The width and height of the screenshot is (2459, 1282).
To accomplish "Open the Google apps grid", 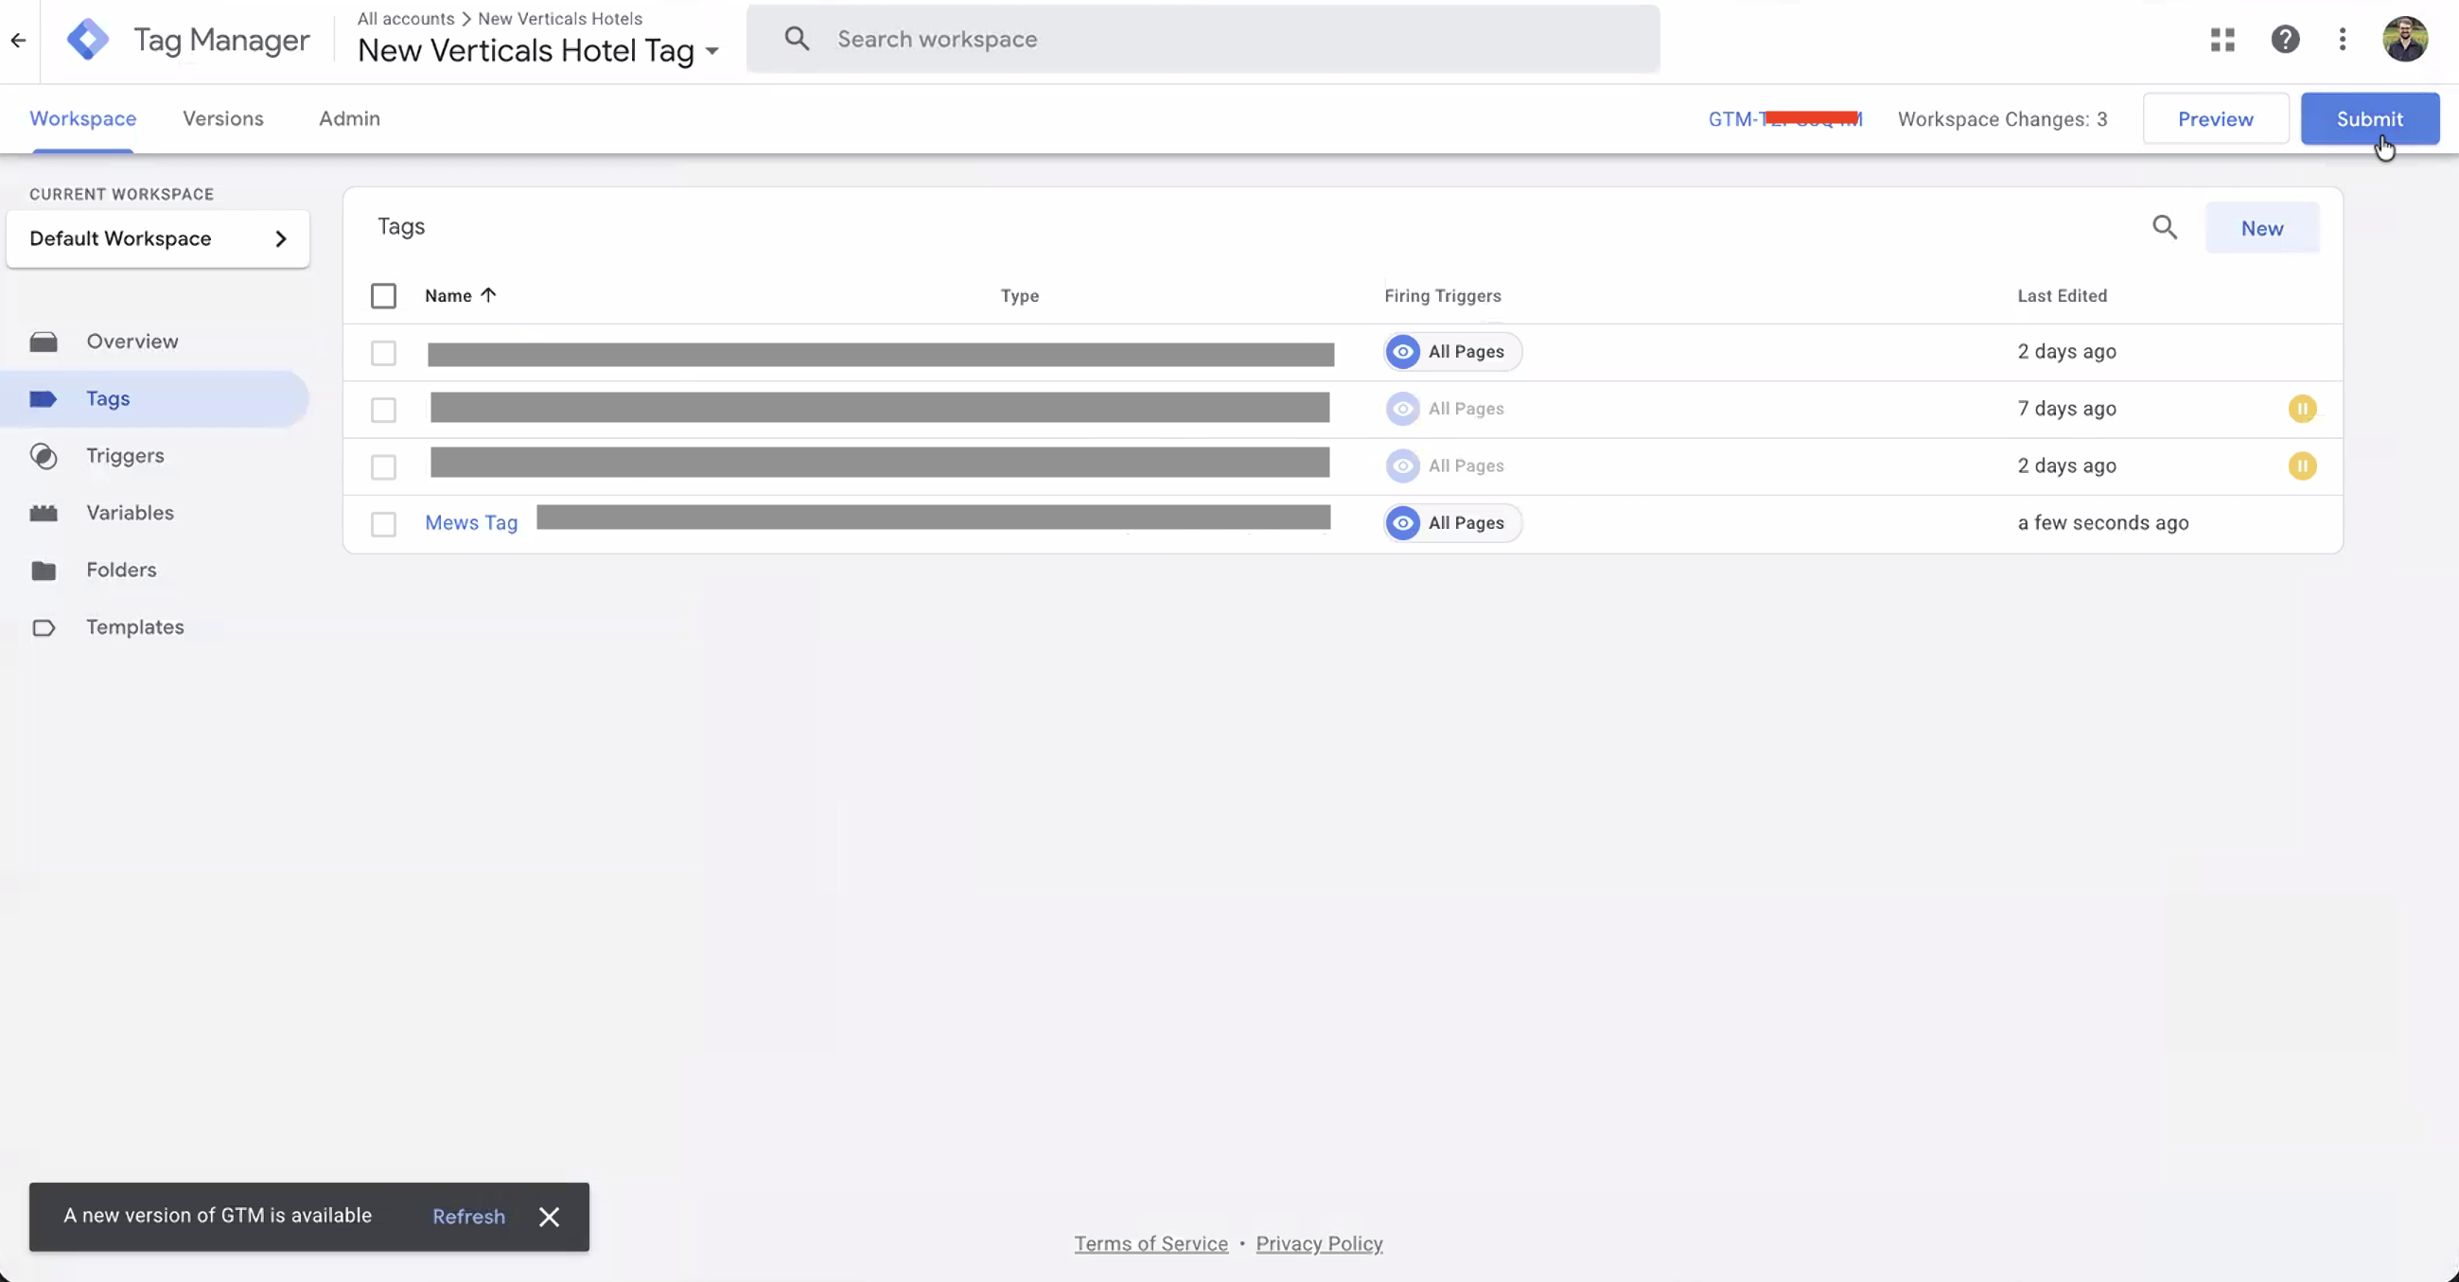I will tap(2222, 39).
